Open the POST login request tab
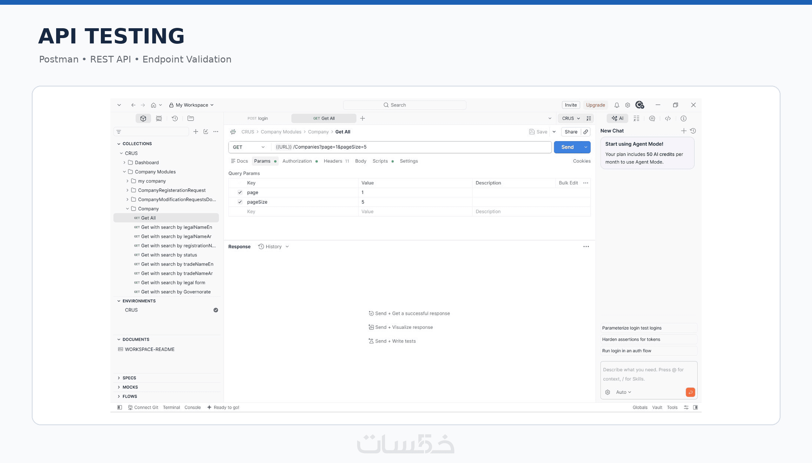This screenshot has width=812, height=463. [x=258, y=118]
